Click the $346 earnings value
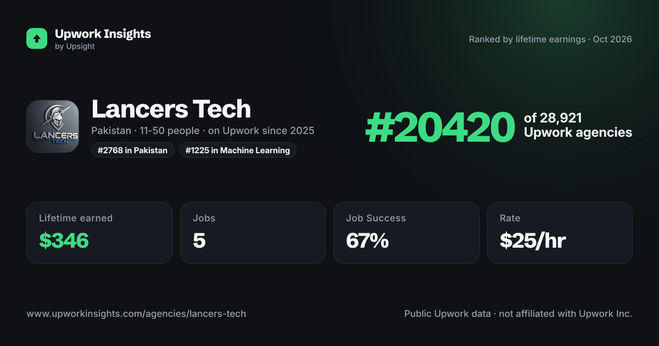Viewport: 659px width, 346px height. [x=64, y=241]
